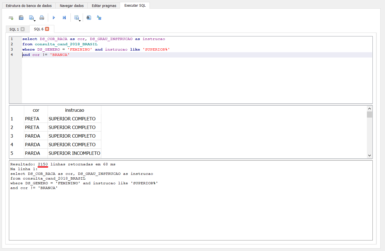Click the print icon in toolbar
Viewport: 385px width, 251px height.
(42, 18)
